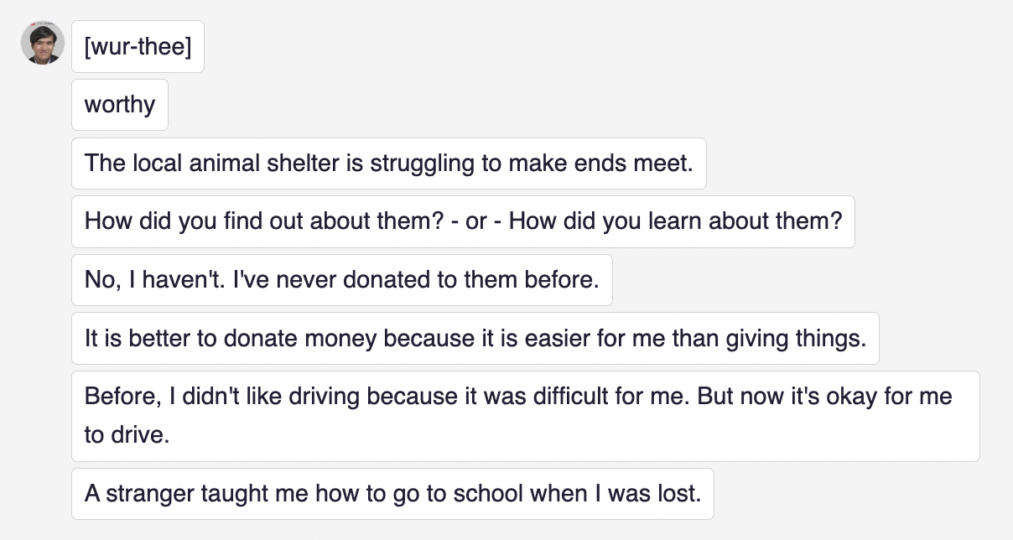The width and height of the screenshot is (1013, 540).
Task: Select the [wur-thee] pronunciation bubble
Action: click(138, 47)
